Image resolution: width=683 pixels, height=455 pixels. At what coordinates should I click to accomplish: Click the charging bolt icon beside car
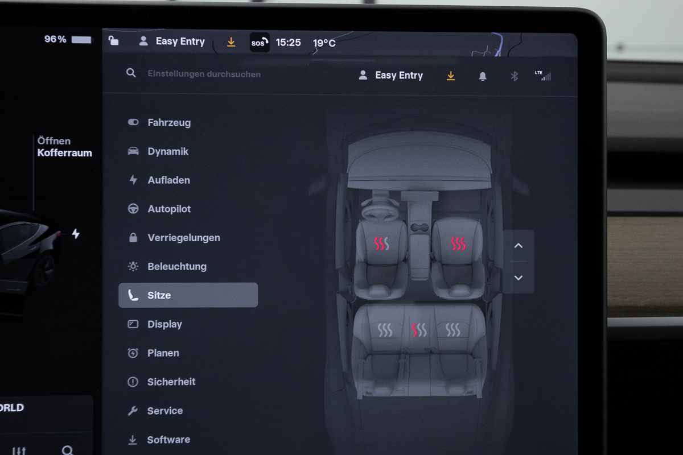point(76,233)
